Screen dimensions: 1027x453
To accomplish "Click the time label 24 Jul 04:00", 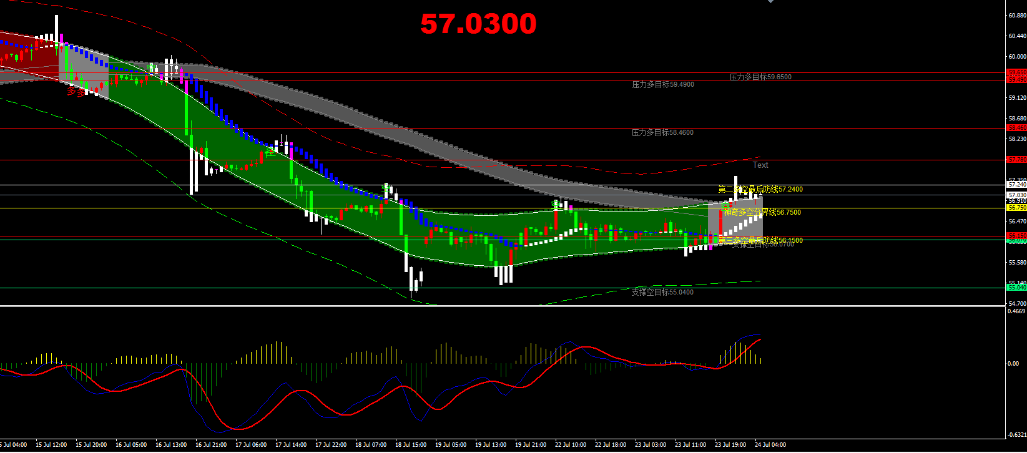I will coord(770,446).
